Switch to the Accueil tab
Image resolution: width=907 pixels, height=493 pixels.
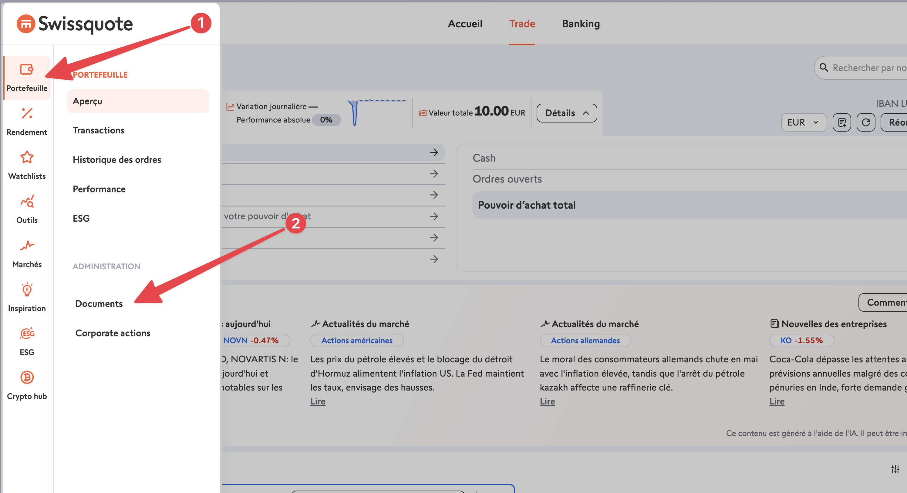pos(465,24)
